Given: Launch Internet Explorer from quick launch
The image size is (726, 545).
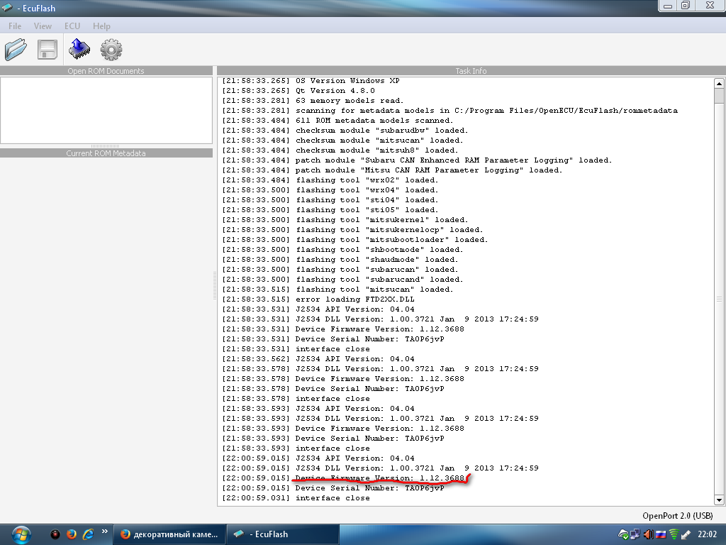Looking at the screenshot, I should coord(88,534).
